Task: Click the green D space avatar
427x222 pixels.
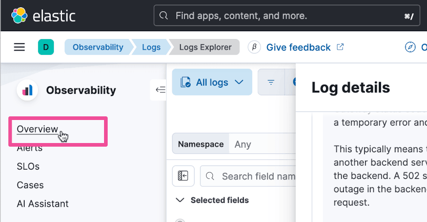Action: pyautogui.click(x=46, y=48)
